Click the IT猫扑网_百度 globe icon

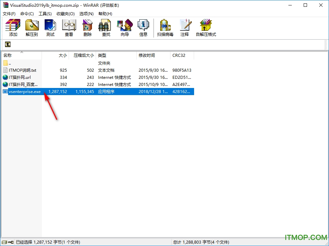[x=5, y=84]
